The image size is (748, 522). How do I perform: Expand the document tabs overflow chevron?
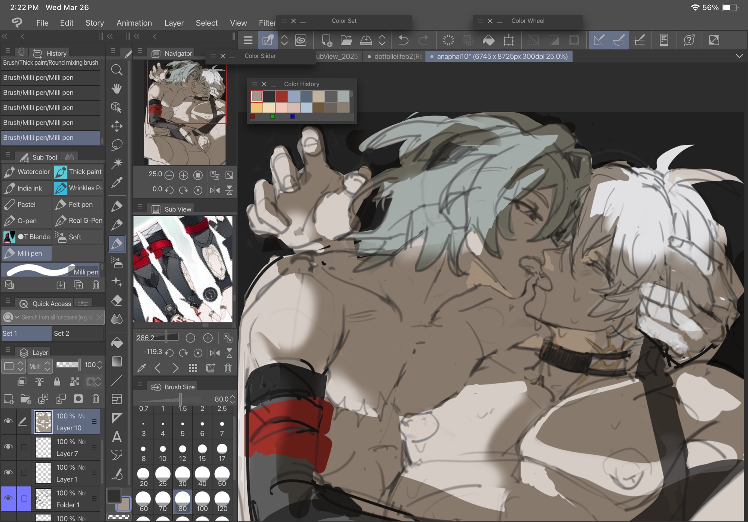coord(739,56)
